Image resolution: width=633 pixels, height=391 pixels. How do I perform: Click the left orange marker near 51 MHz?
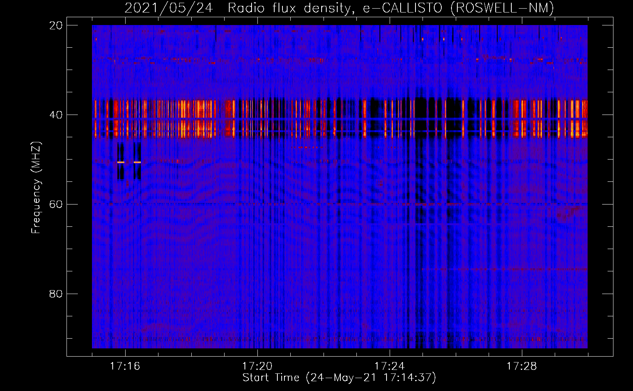point(121,162)
